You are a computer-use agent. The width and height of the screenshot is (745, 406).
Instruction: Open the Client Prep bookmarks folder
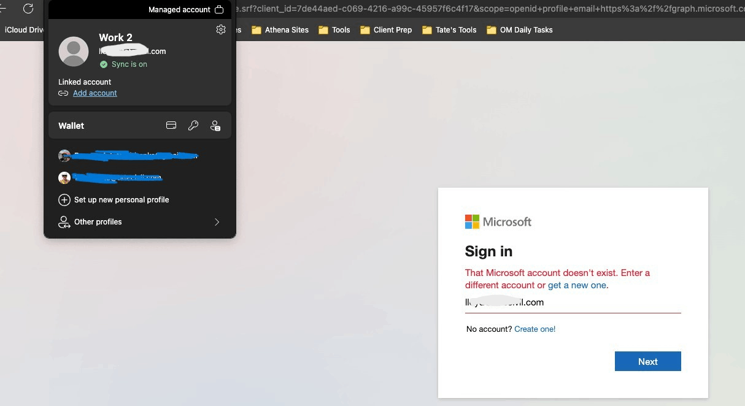tap(385, 29)
